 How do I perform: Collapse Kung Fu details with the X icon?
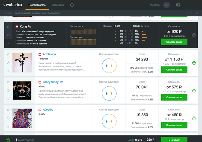point(8,43)
